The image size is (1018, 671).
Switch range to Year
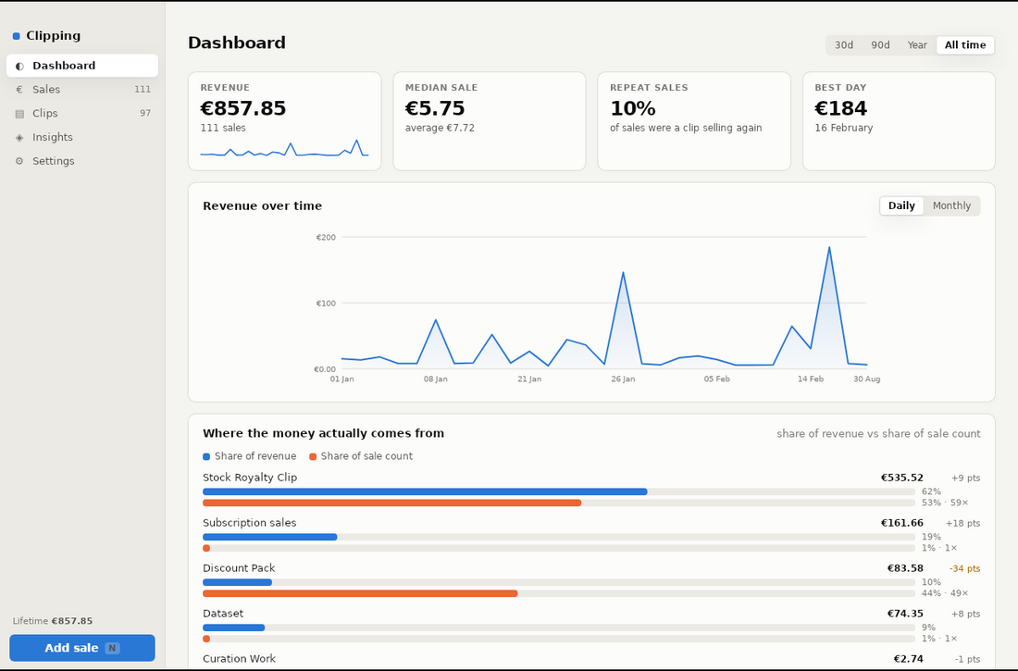pyautogui.click(x=917, y=44)
